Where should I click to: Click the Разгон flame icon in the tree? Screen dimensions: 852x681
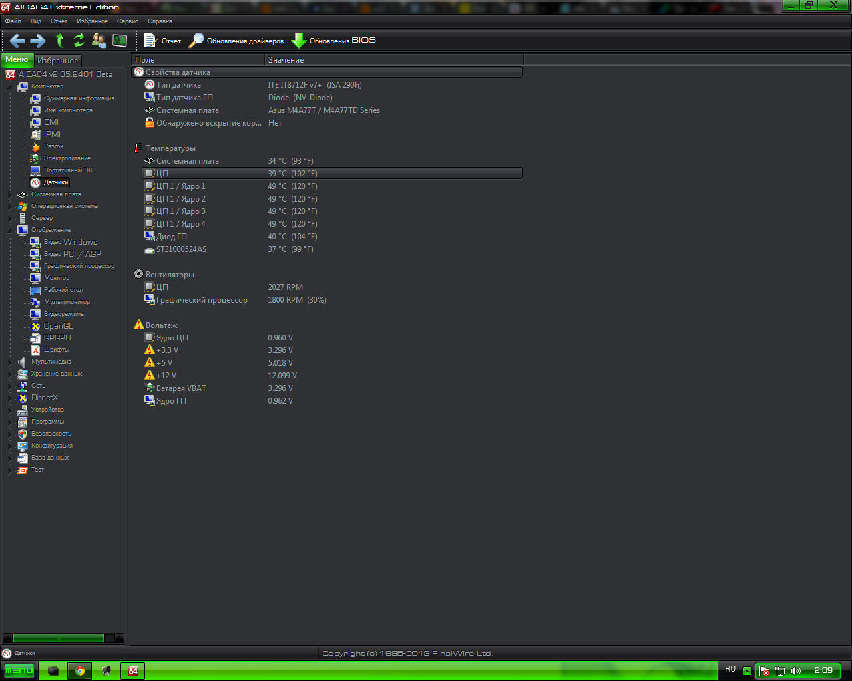[x=35, y=146]
